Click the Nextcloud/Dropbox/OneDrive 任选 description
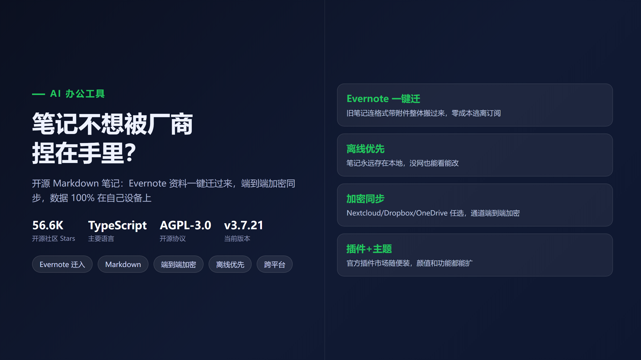This screenshot has width=641, height=360. (x=433, y=213)
